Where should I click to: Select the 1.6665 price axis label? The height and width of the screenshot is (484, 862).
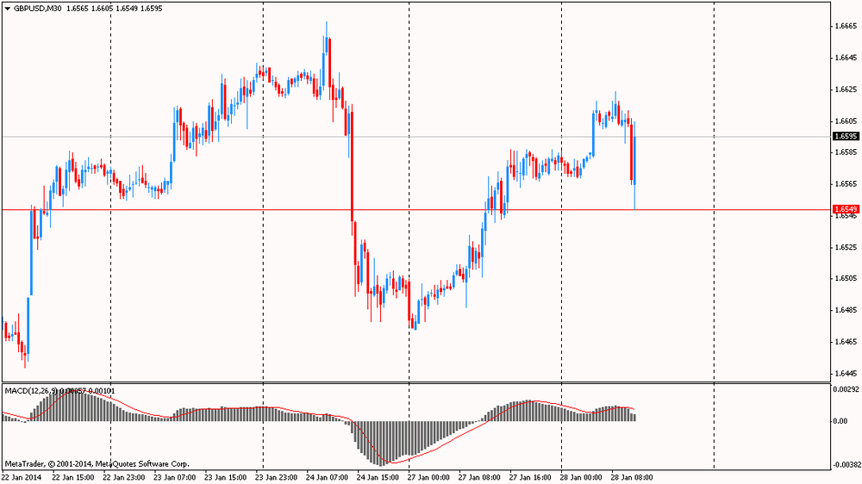coord(845,26)
